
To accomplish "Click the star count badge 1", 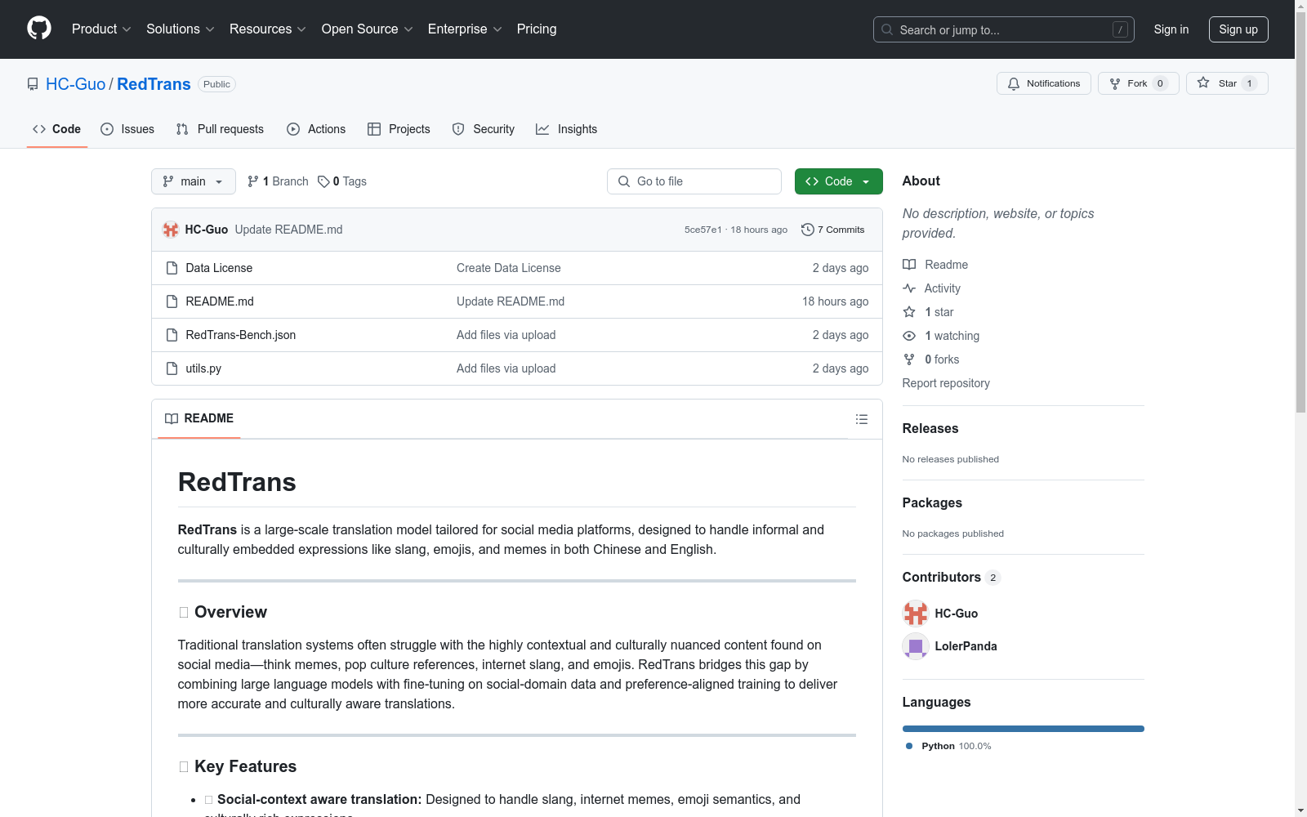I will (x=1249, y=83).
